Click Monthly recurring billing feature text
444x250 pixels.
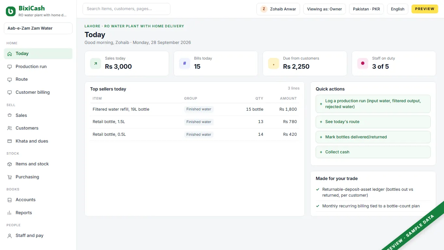tap(371, 206)
